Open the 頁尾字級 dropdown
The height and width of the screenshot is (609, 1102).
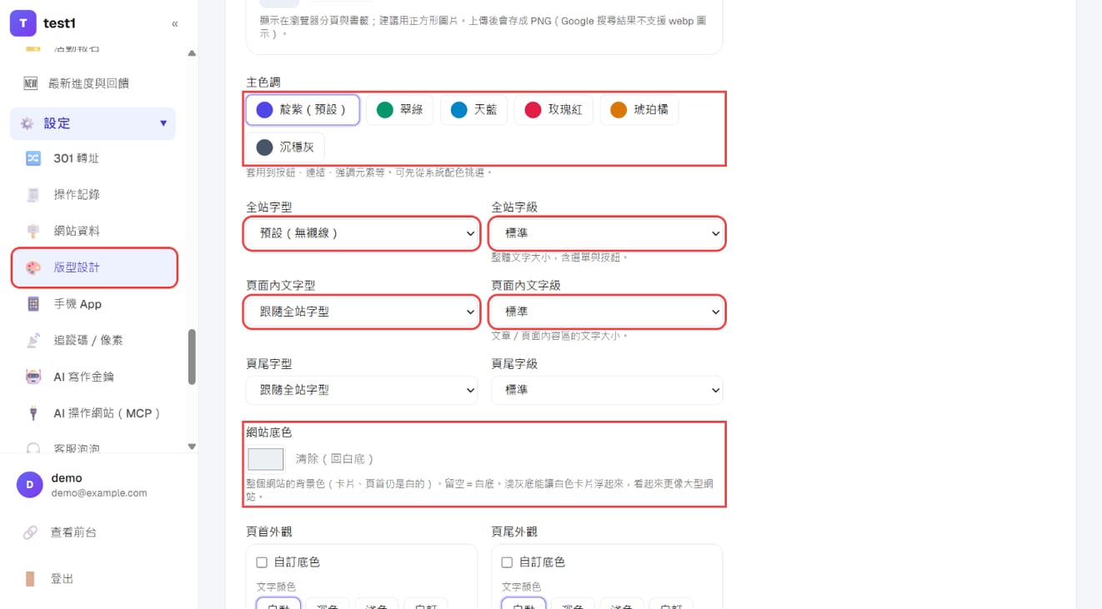tap(607, 390)
